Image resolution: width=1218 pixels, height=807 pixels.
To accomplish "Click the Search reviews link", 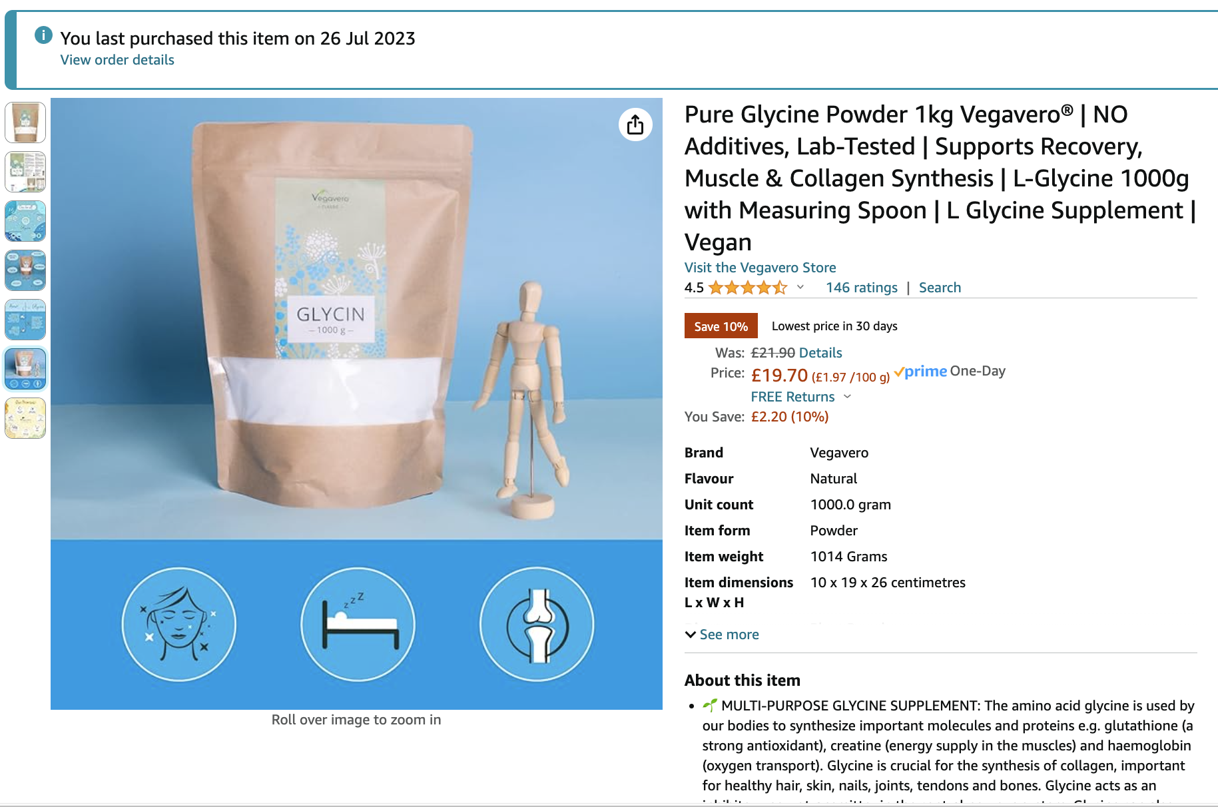I will pos(940,288).
